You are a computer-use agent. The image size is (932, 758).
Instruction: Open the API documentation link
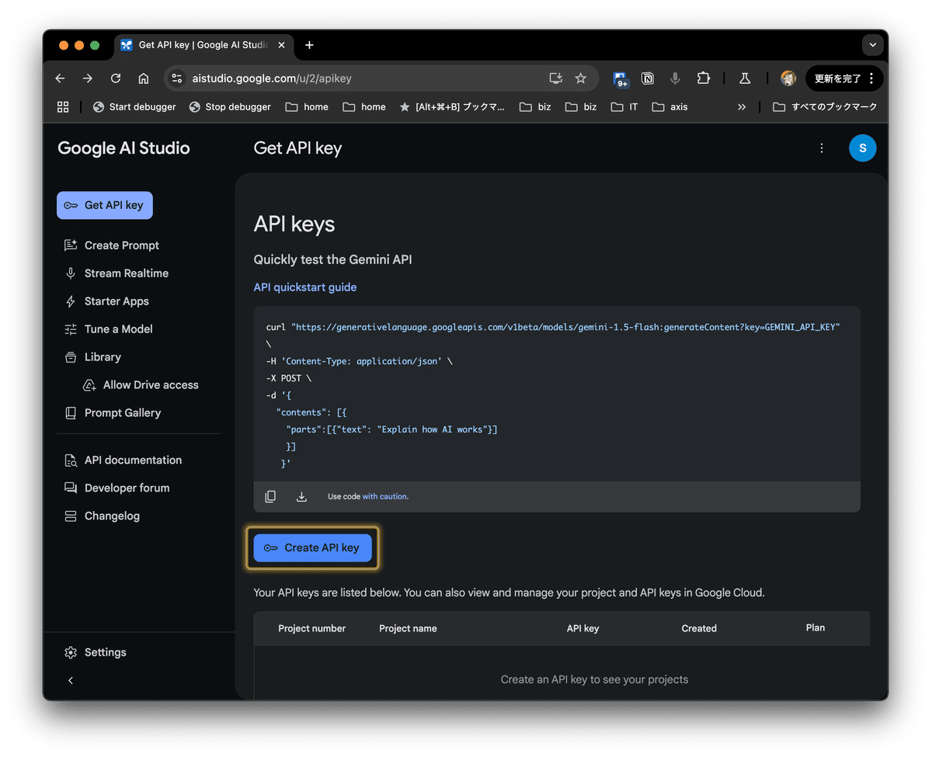point(123,460)
